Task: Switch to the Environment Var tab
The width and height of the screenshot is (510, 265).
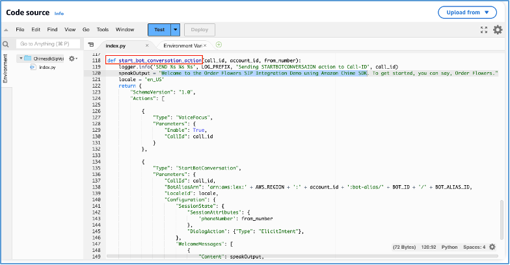Action: point(182,45)
